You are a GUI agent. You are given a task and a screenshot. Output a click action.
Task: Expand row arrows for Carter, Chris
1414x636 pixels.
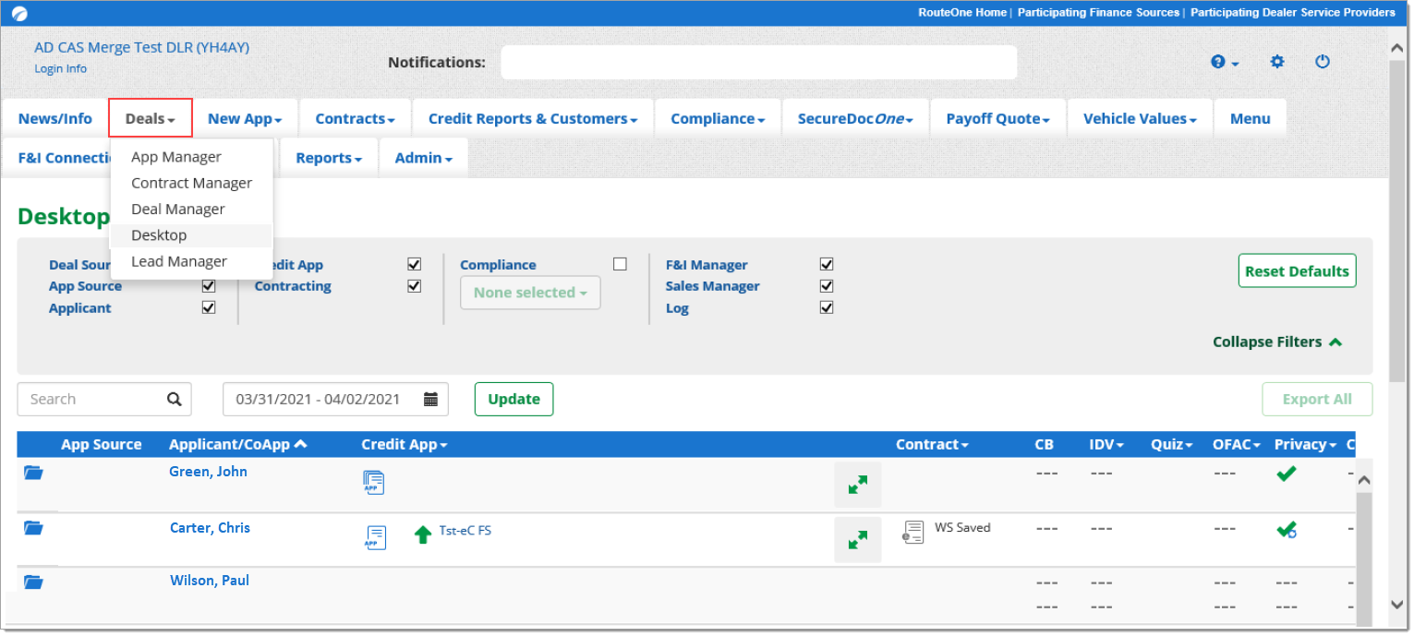[x=858, y=540]
